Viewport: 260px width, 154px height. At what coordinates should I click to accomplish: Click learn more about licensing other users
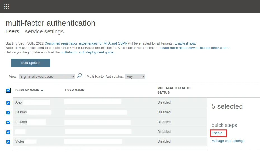(195, 48)
